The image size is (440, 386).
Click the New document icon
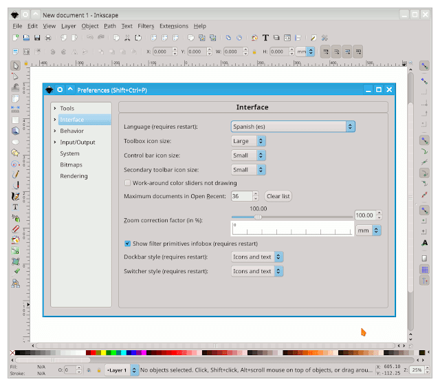pyautogui.click(x=15, y=38)
